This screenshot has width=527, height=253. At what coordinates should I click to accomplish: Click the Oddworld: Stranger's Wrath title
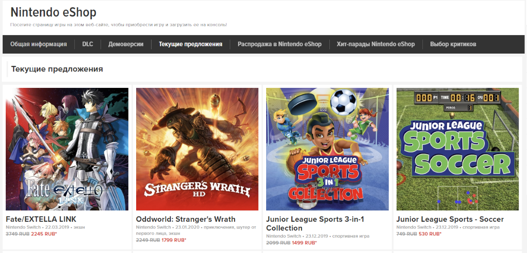(x=186, y=219)
